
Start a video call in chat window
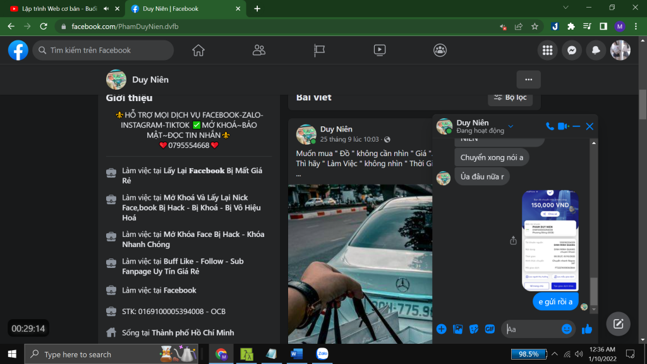pos(563,126)
